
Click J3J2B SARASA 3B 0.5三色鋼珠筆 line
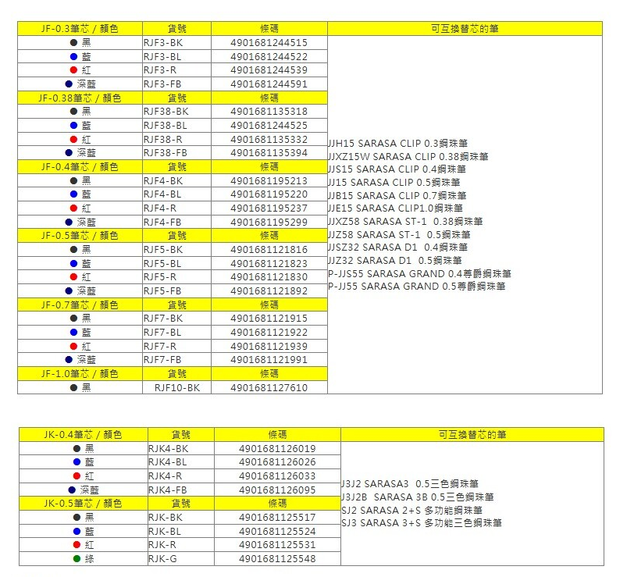[418, 497]
